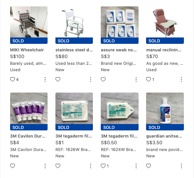Open three-dot menu for manual reclining chair

pos(181,79)
